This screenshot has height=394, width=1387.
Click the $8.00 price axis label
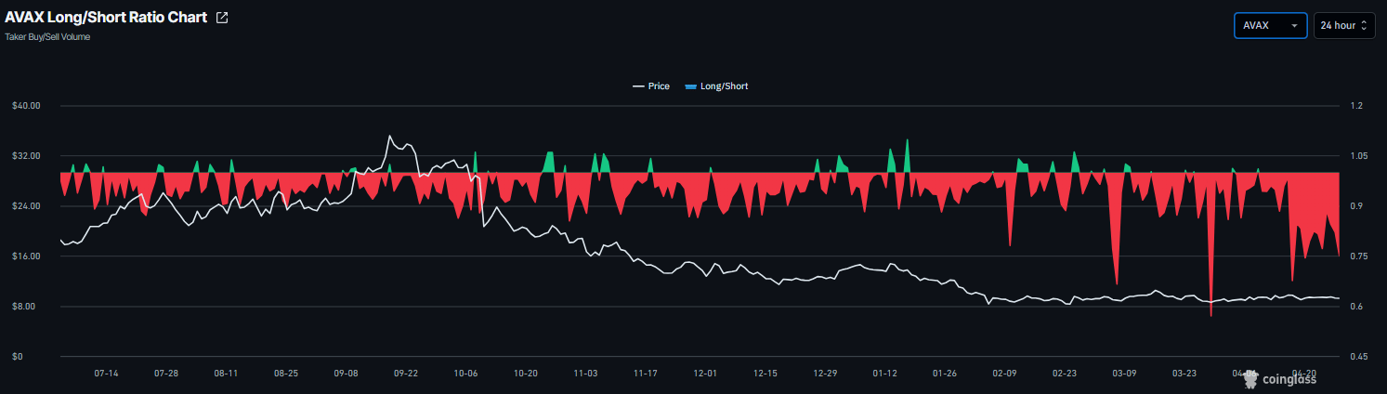coord(26,307)
